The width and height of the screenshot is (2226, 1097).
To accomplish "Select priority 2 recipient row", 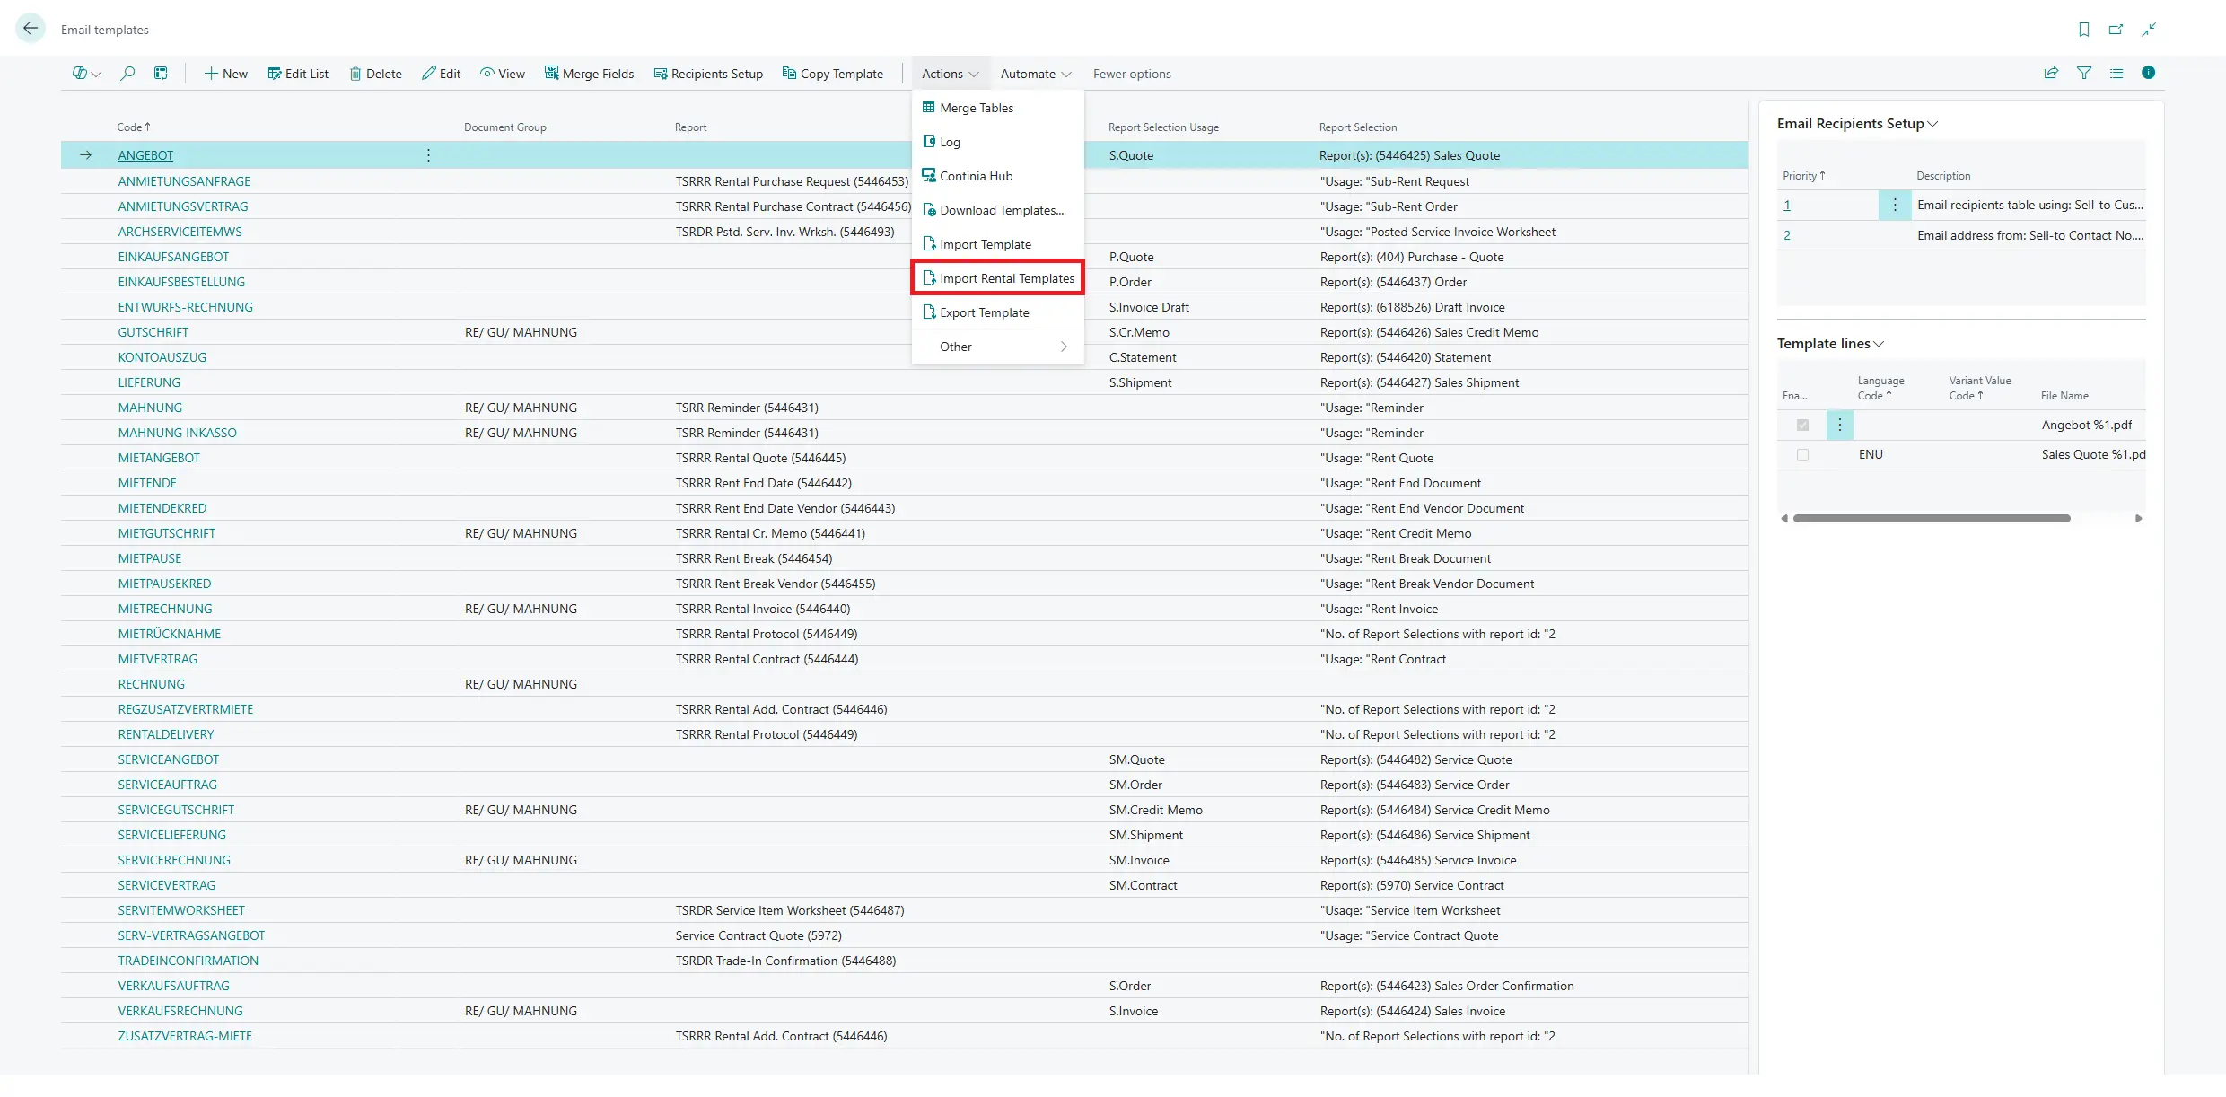I will tap(1962, 235).
